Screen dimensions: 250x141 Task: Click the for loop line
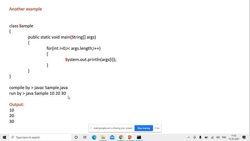click(73, 49)
